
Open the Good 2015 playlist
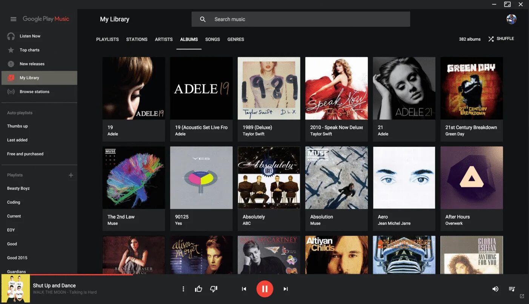pyautogui.click(x=17, y=258)
